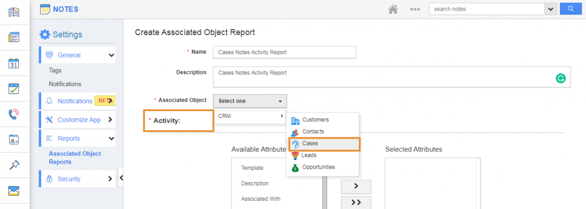Open the calendar app in left sidebar

click(x=14, y=63)
